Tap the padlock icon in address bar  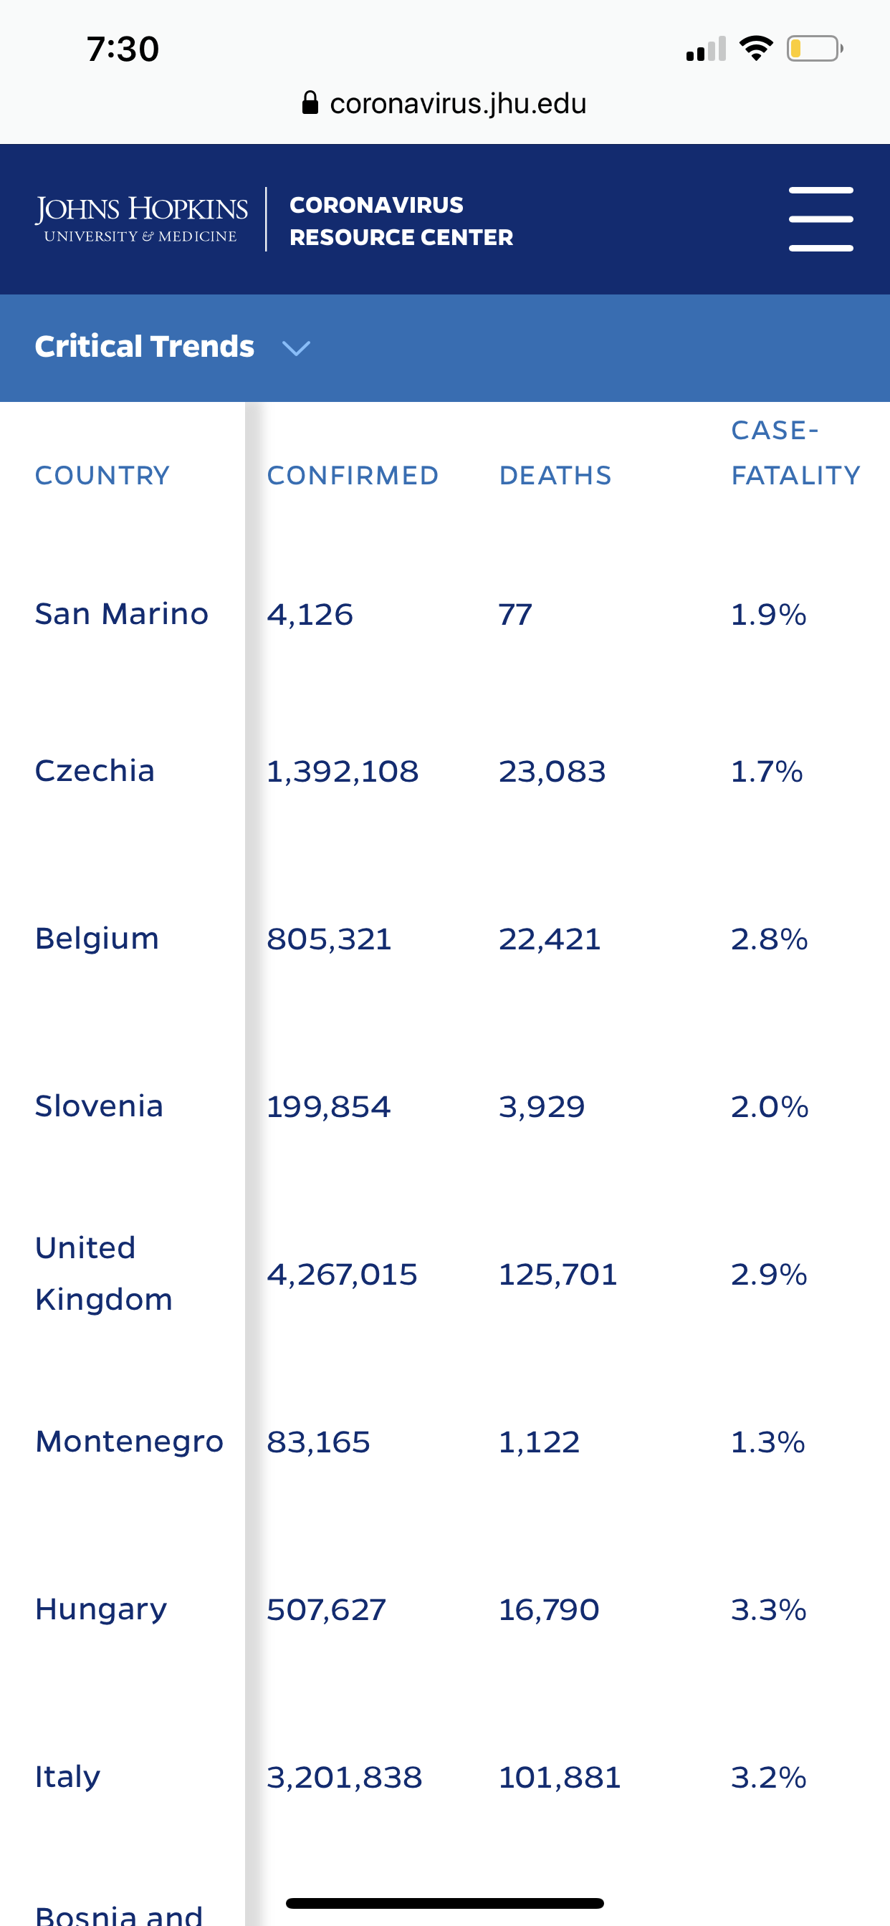pos(310,102)
